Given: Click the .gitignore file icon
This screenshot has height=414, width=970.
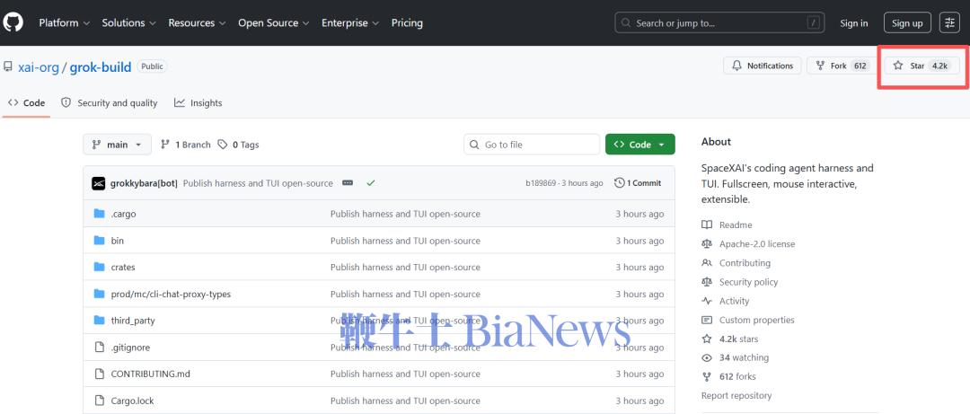Looking at the screenshot, I should tap(99, 348).
